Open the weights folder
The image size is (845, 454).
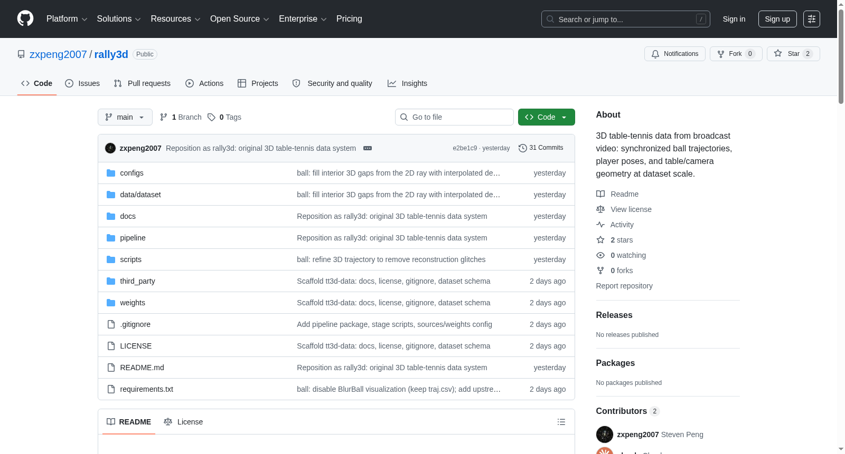pos(133,303)
